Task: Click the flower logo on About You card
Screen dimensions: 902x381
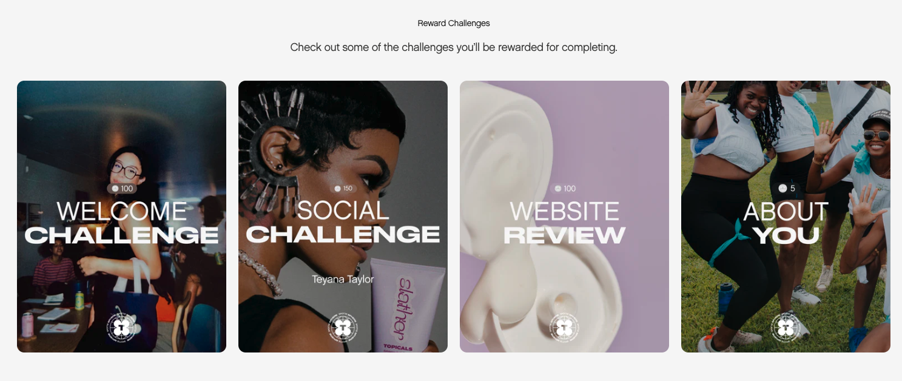Action: tap(786, 328)
